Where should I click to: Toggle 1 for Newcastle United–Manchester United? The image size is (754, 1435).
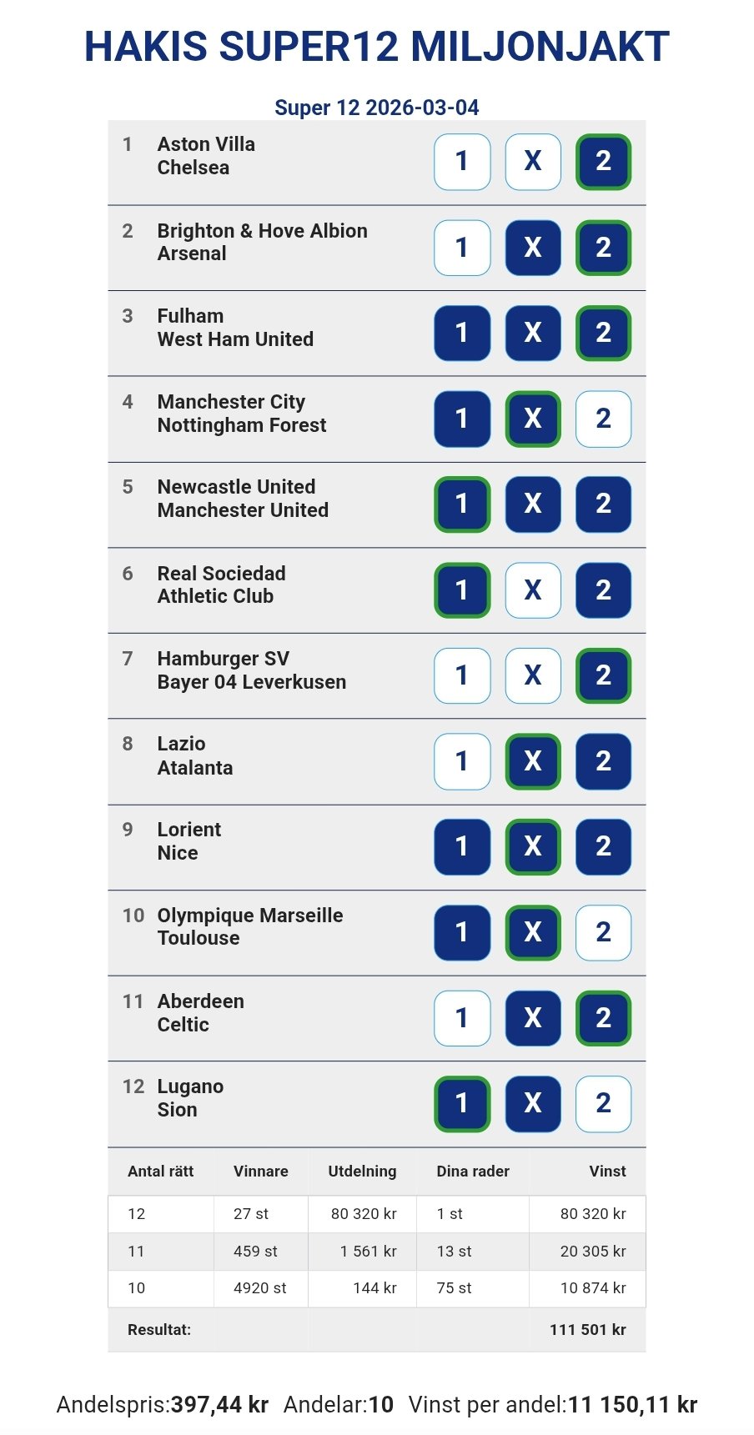462,504
